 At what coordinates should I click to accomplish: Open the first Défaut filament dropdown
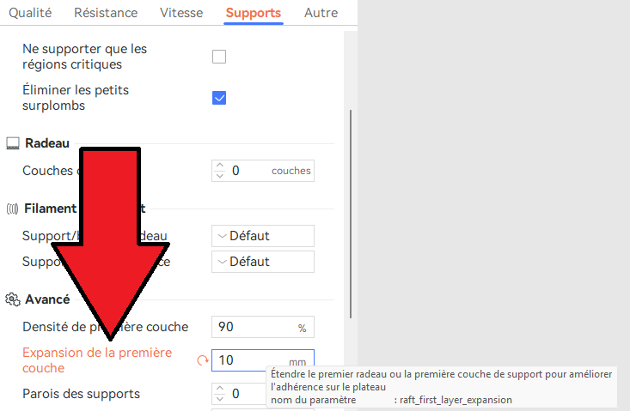pyautogui.click(x=263, y=236)
